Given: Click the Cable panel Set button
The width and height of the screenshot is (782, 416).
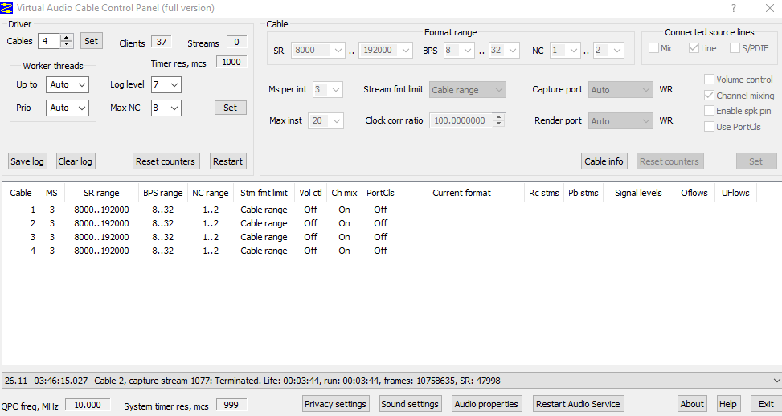Looking at the screenshot, I should [x=756, y=161].
